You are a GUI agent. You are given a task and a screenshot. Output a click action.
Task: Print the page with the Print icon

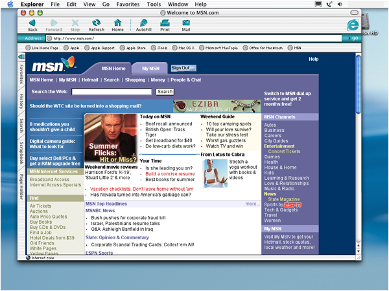(165, 23)
